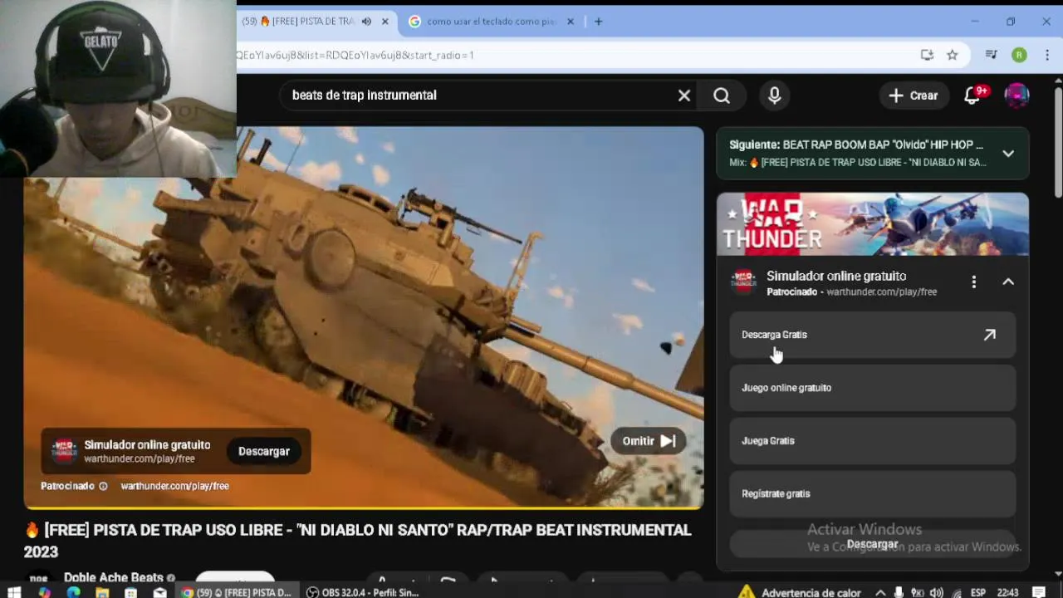Viewport: 1063px width, 598px height.
Task: Collapse the Simulador online gratuito ad panel
Action: click(x=1008, y=282)
